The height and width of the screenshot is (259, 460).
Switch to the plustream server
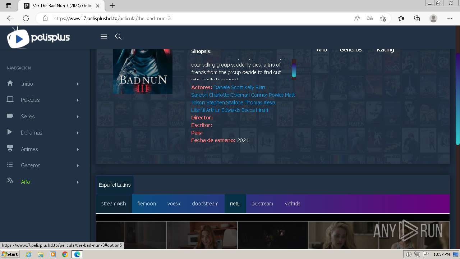(x=262, y=204)
